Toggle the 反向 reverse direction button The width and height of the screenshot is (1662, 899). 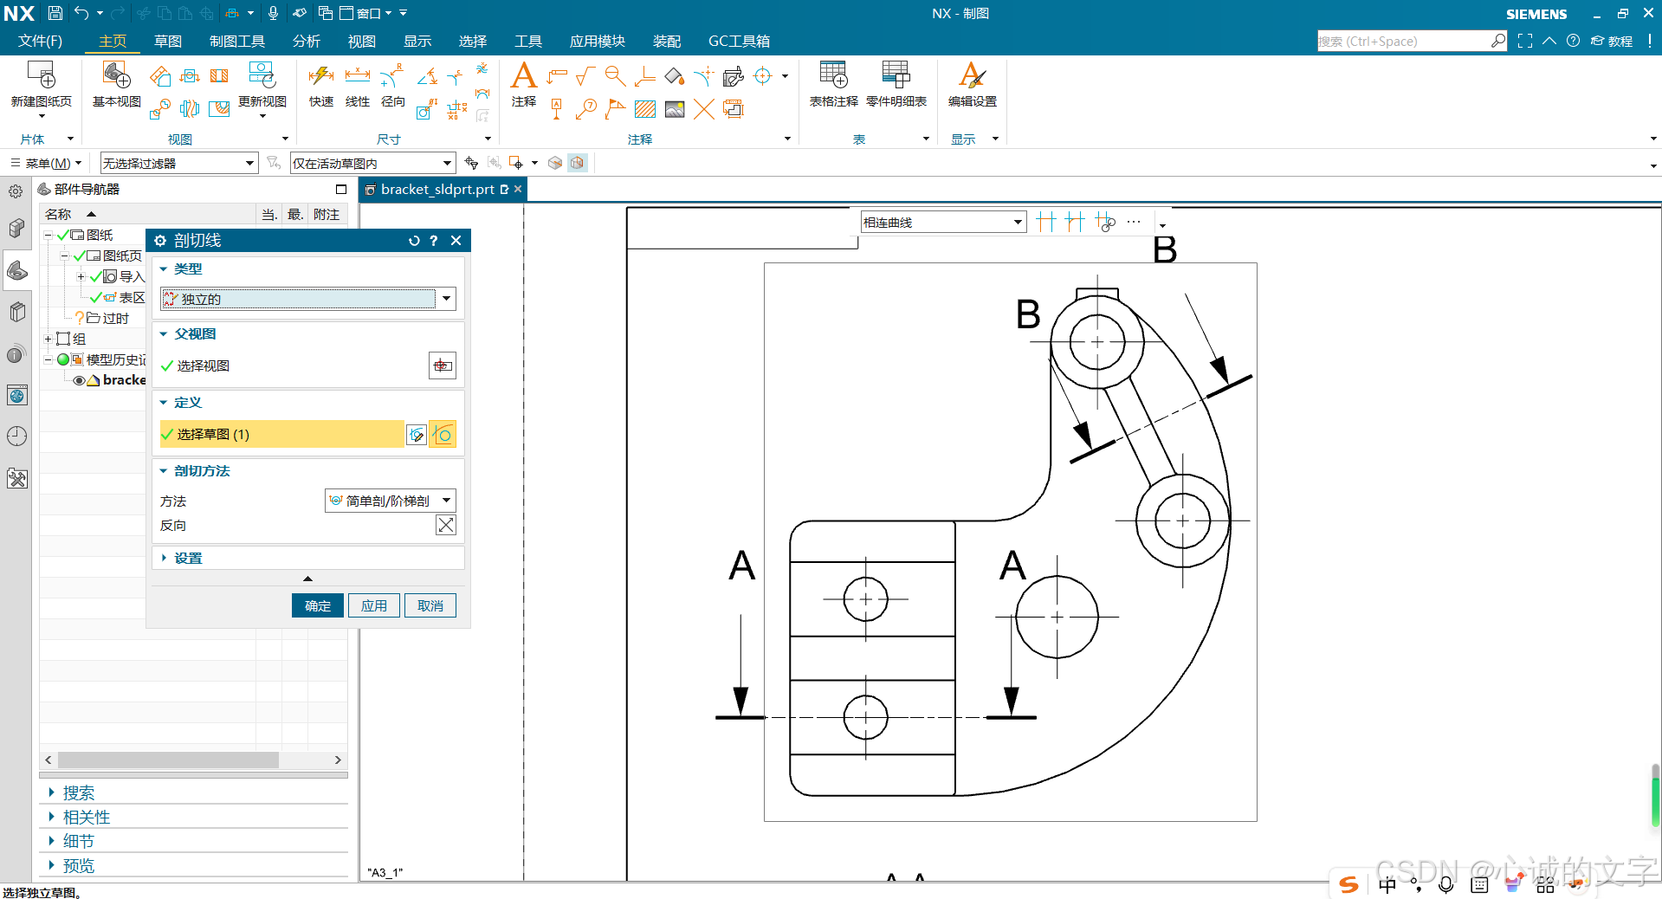(446, 525)
